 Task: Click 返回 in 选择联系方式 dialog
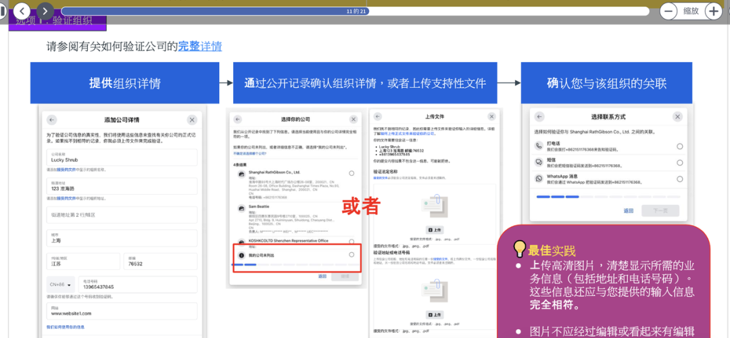[628, 211]
